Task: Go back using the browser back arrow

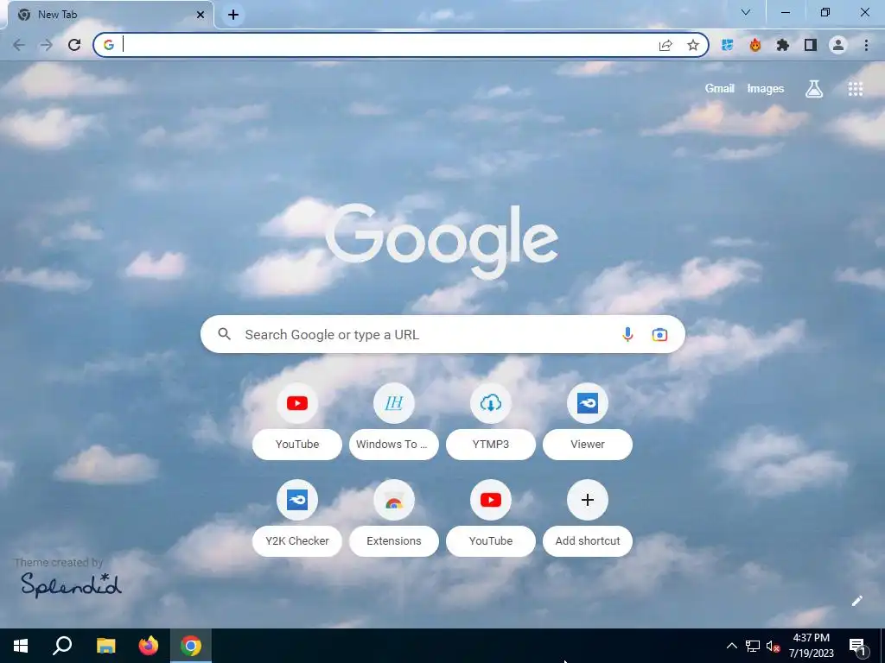Action: (19, 45)
